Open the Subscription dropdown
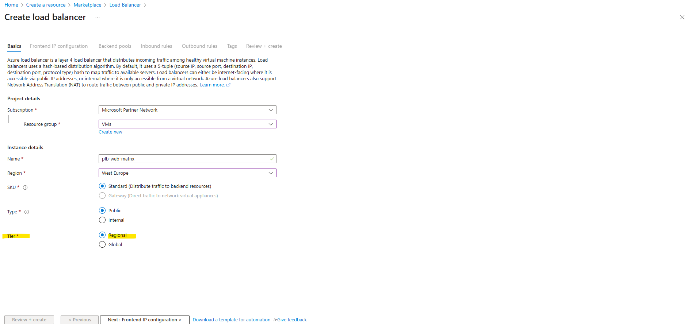The height and width of the screenshot is (329, 694). tap(187, 110)
